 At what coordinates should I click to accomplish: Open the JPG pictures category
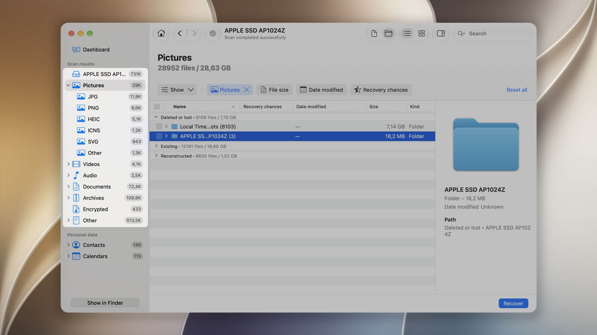[105, 96]
